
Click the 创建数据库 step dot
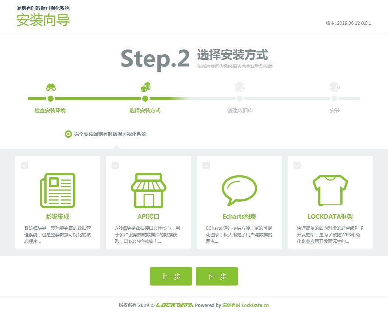[240, 99]
